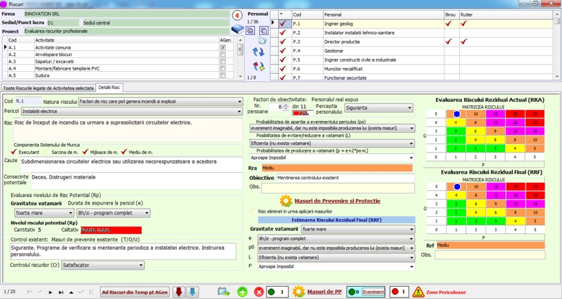Select the Detalii Risc tab
The height and width of the screenshot is (299, 562).
110,88
